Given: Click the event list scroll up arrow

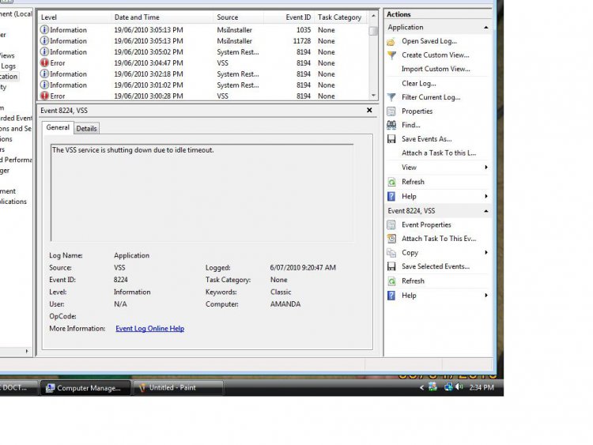Looking at the screenshot, I should (x=373, y=16).
